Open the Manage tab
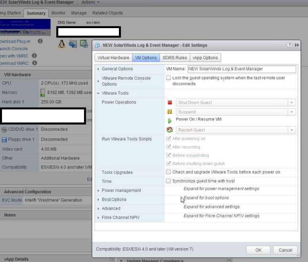 [79, 13]
